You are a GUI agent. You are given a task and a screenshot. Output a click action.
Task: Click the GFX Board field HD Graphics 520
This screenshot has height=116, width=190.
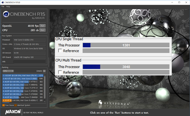point(29,57)
